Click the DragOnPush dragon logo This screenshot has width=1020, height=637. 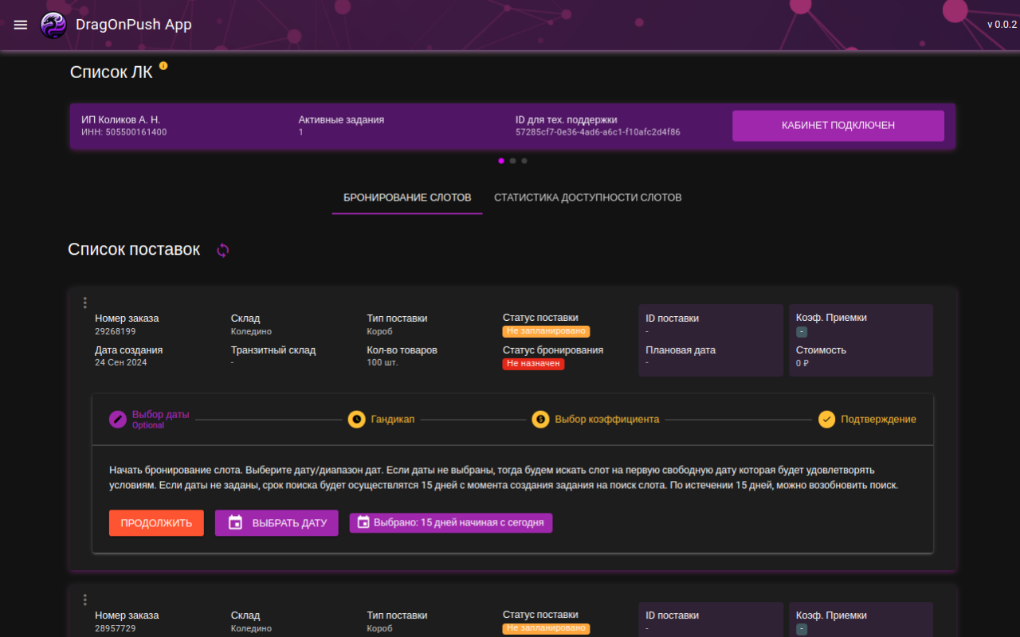(53, 25)
